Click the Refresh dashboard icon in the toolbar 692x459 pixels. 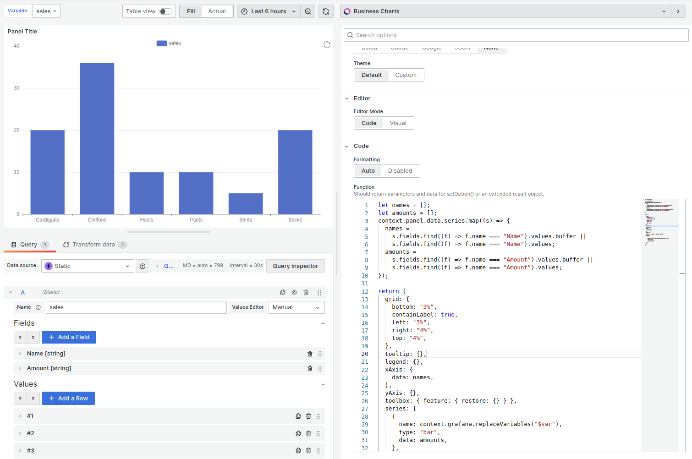326,11
